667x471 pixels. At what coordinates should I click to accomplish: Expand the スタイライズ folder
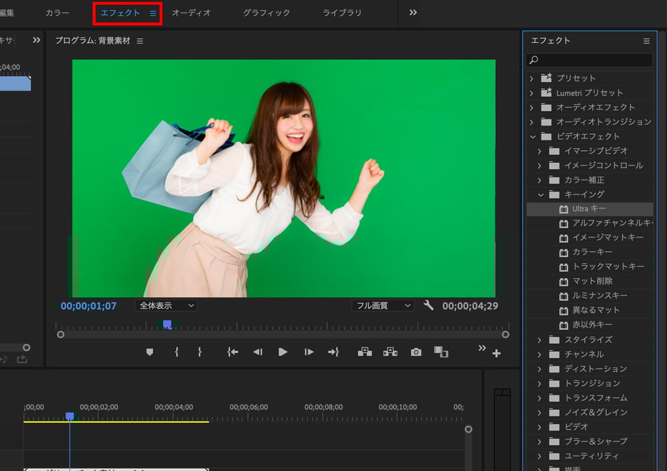point(540,340)
